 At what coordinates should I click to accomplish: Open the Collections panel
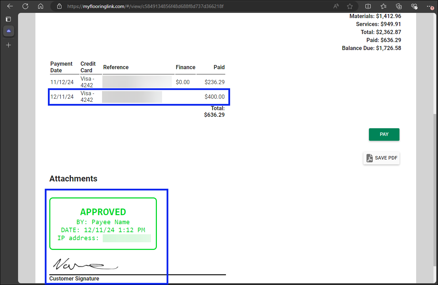399,6
